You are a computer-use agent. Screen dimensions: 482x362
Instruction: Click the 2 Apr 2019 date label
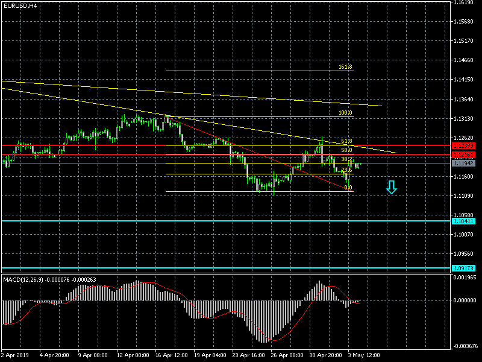[14, 355]
